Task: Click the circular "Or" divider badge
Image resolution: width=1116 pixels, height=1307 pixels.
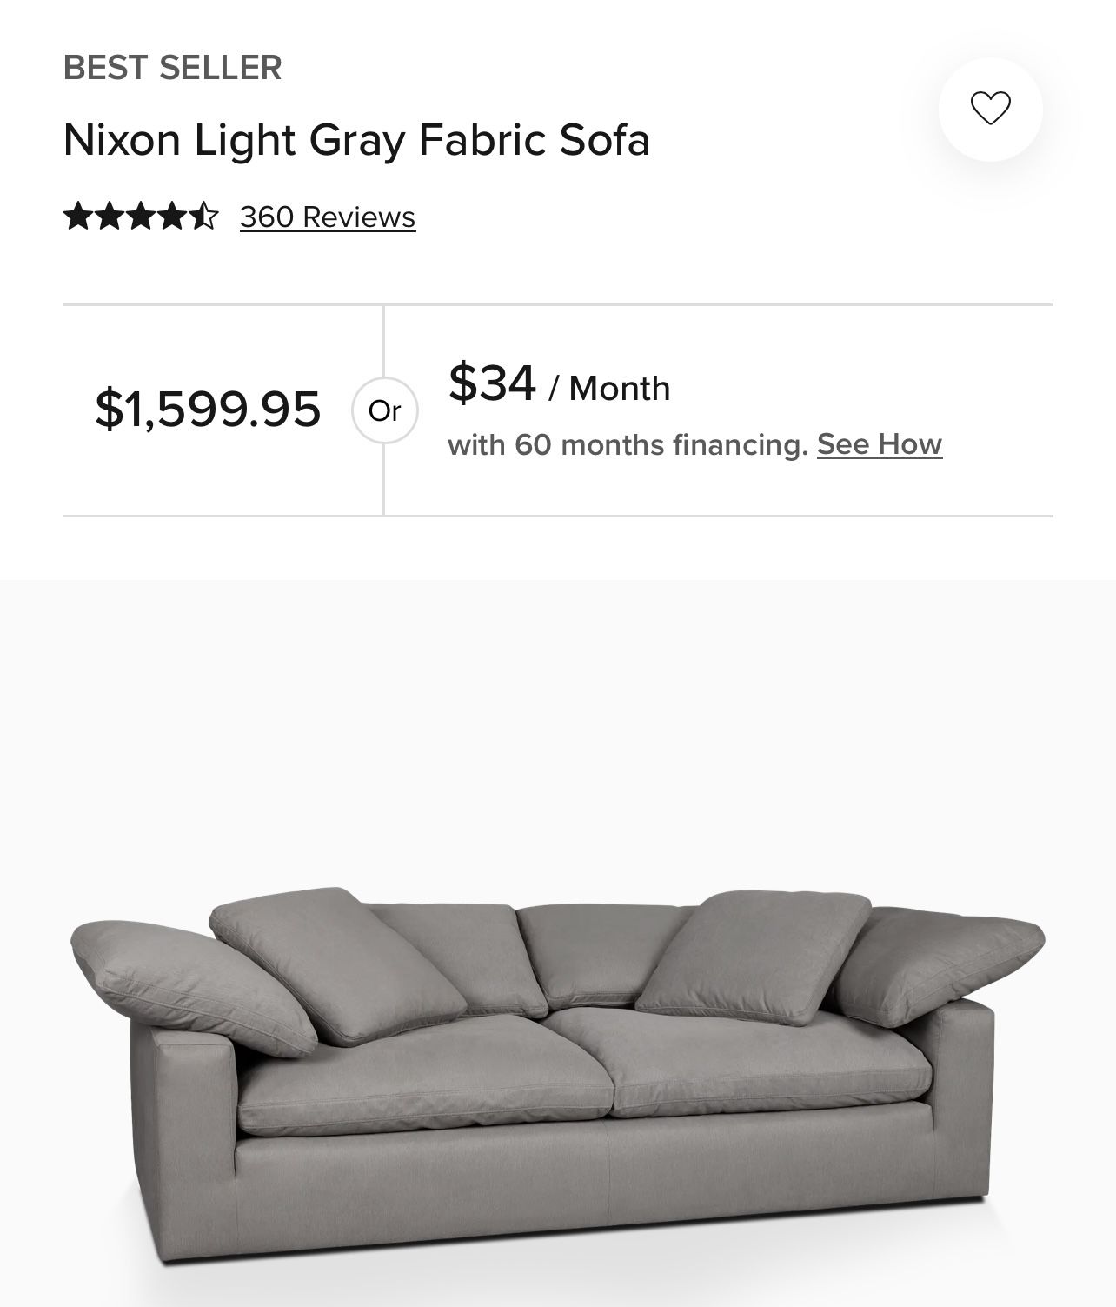Action: tap(384, 410)
